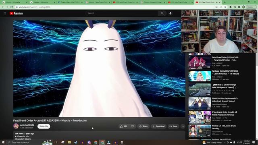Switch to the third browser tab
Image resolution: width=258 pixels, height=145 pixels.
coord(70,2)
